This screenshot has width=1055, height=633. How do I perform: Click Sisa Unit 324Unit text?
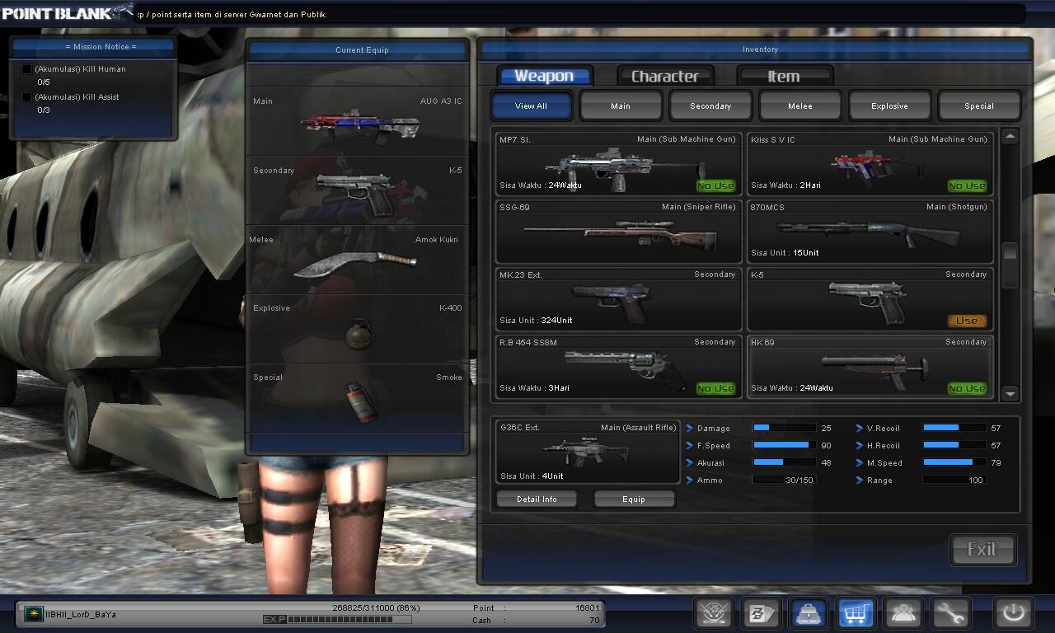coord(536,320)
